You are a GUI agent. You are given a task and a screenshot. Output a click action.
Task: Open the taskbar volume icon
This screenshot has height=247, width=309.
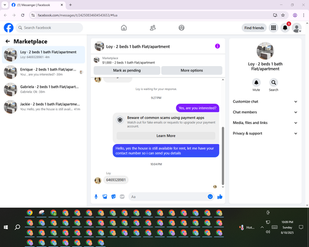pos(268,232)
